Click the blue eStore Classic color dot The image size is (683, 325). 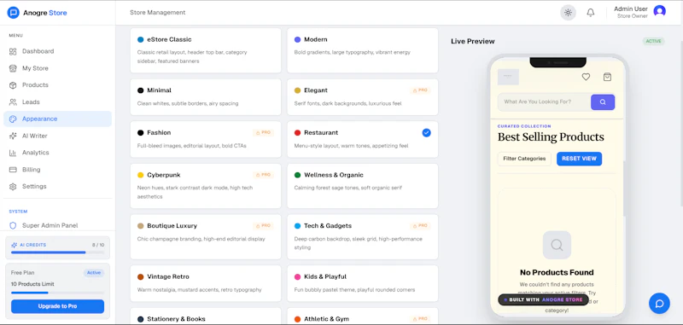[x=140, y=39]
